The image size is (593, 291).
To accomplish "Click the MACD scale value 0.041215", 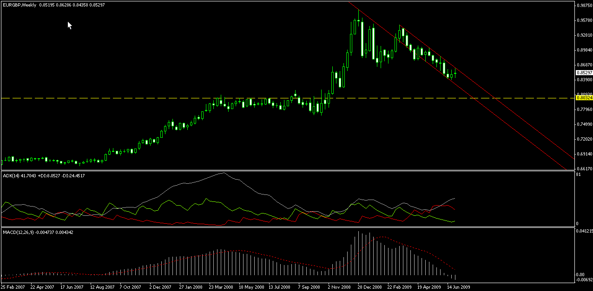I will [x=584, y=230].
